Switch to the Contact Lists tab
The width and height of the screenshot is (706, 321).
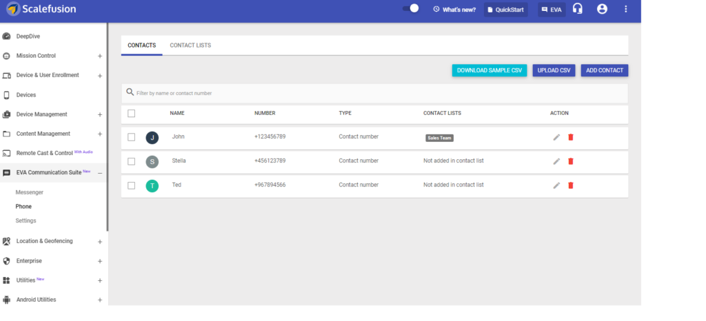[190, 45]
